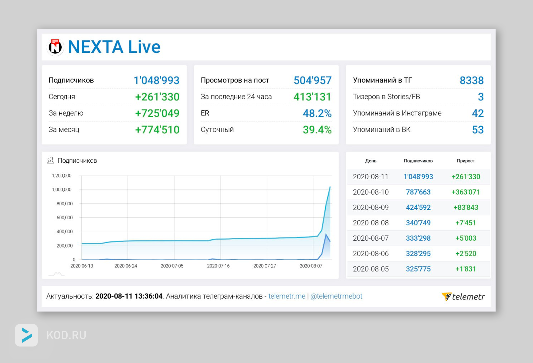Click the 'Тизеров в Stories/FB' value 3
This screenshot has height=363, width=533.
pos(481,97)
